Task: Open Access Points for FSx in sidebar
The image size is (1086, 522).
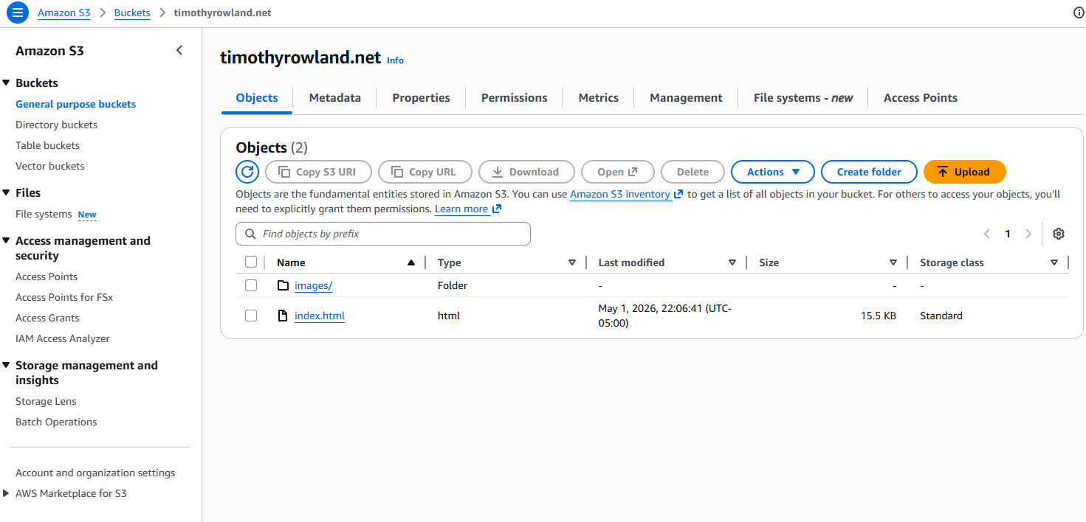Action: click(64, 297)
